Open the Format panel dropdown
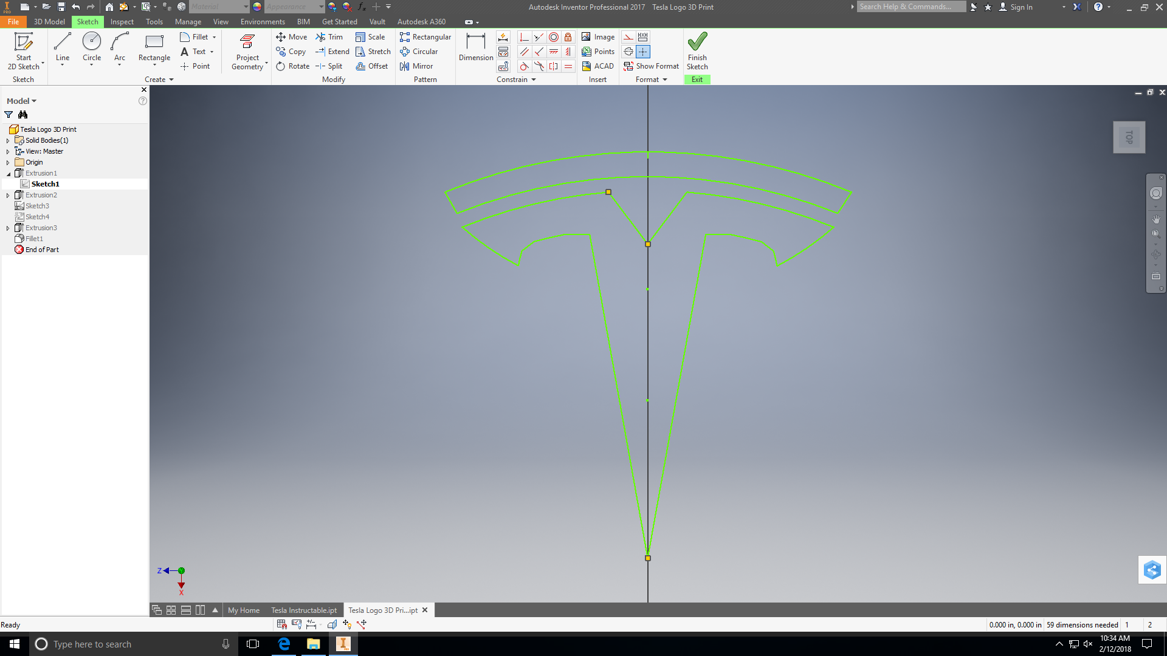Viewport: 1167px width, 656px height. 652,80
